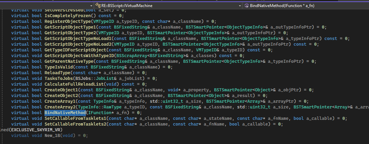Click the method icon beside BindNativeMethod in navigation bar
This screenshot has height=144, width=369.
(x=246, y=6)
